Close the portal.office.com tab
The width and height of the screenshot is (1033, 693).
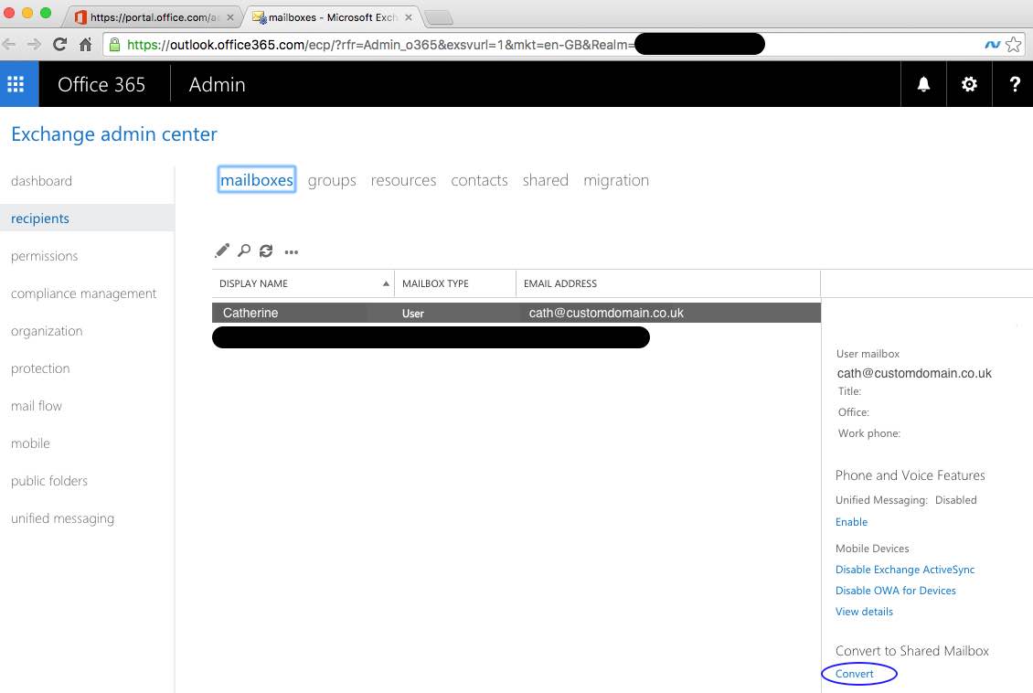[230, 17]
